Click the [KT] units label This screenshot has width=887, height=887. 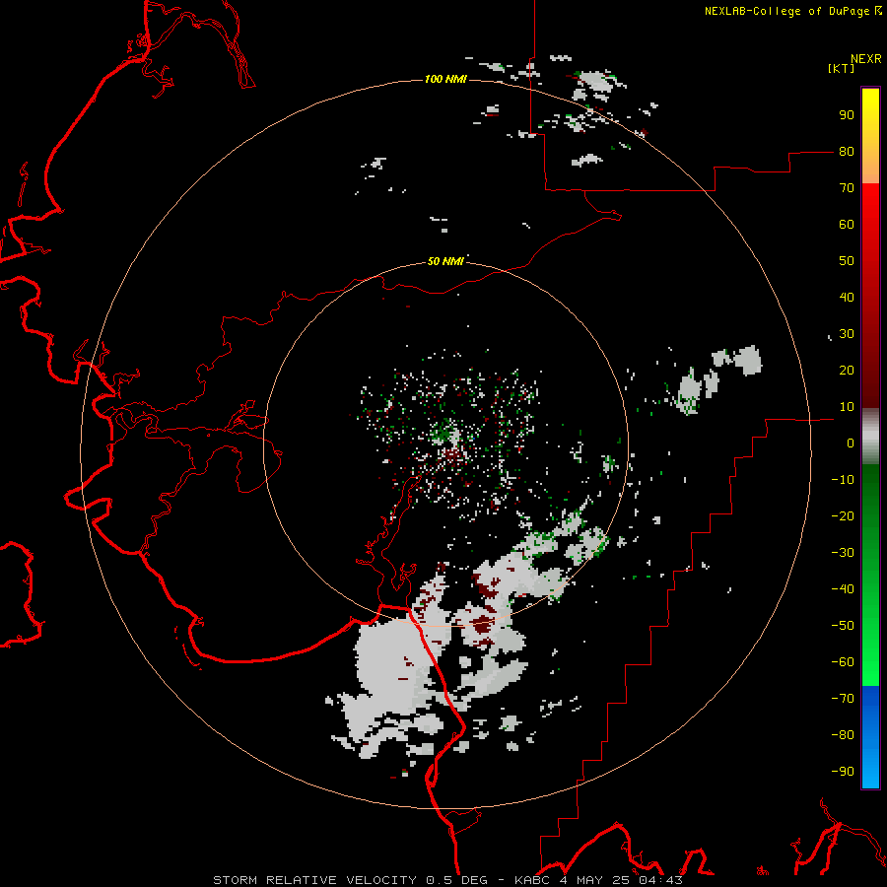tap(841, 68)
